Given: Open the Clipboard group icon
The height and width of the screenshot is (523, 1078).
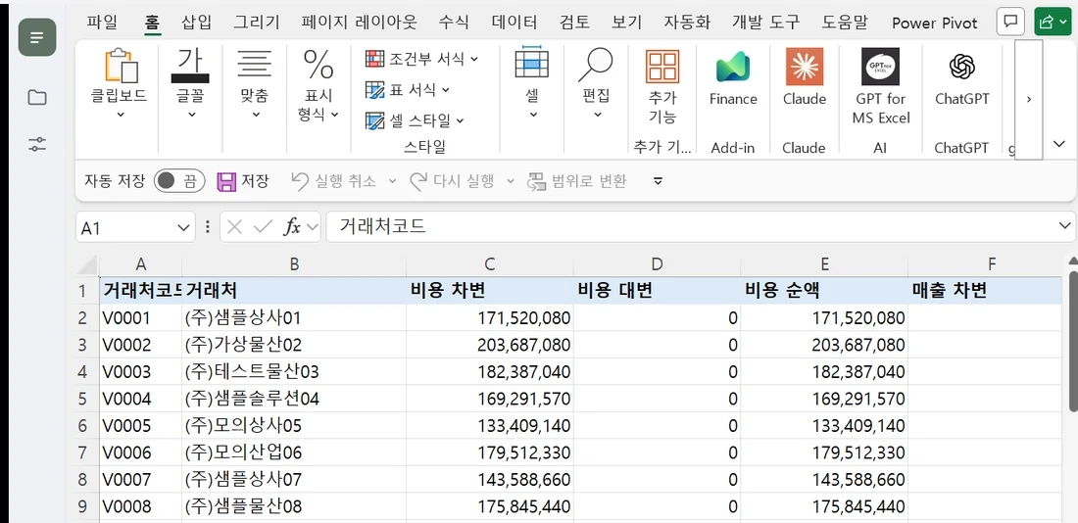Looking at the screenshot, I should pyautogui.click(x=120, y=66).
